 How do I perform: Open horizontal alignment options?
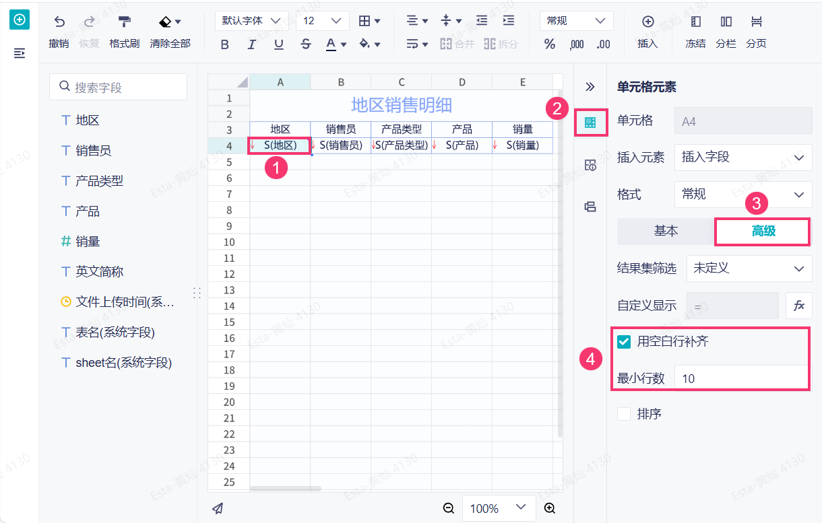coord(418,21)
